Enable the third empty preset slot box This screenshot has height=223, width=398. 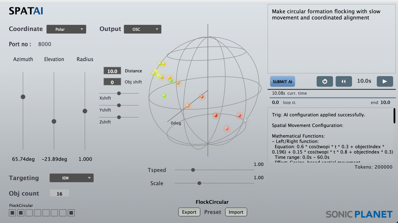click(29, 213)
